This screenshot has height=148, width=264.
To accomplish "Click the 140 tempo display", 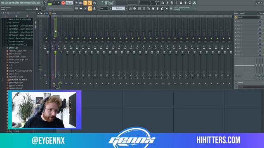I will click(69, 3).
